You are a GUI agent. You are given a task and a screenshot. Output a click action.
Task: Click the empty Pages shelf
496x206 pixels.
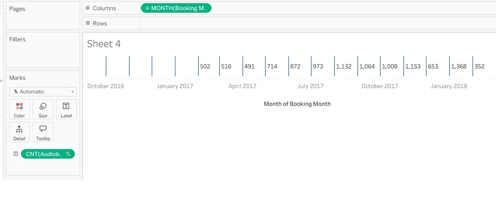[43, 19]
